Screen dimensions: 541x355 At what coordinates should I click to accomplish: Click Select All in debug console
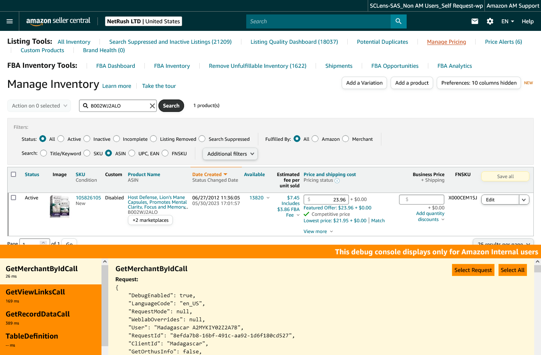pyautogui.click(x=513, y=270)
